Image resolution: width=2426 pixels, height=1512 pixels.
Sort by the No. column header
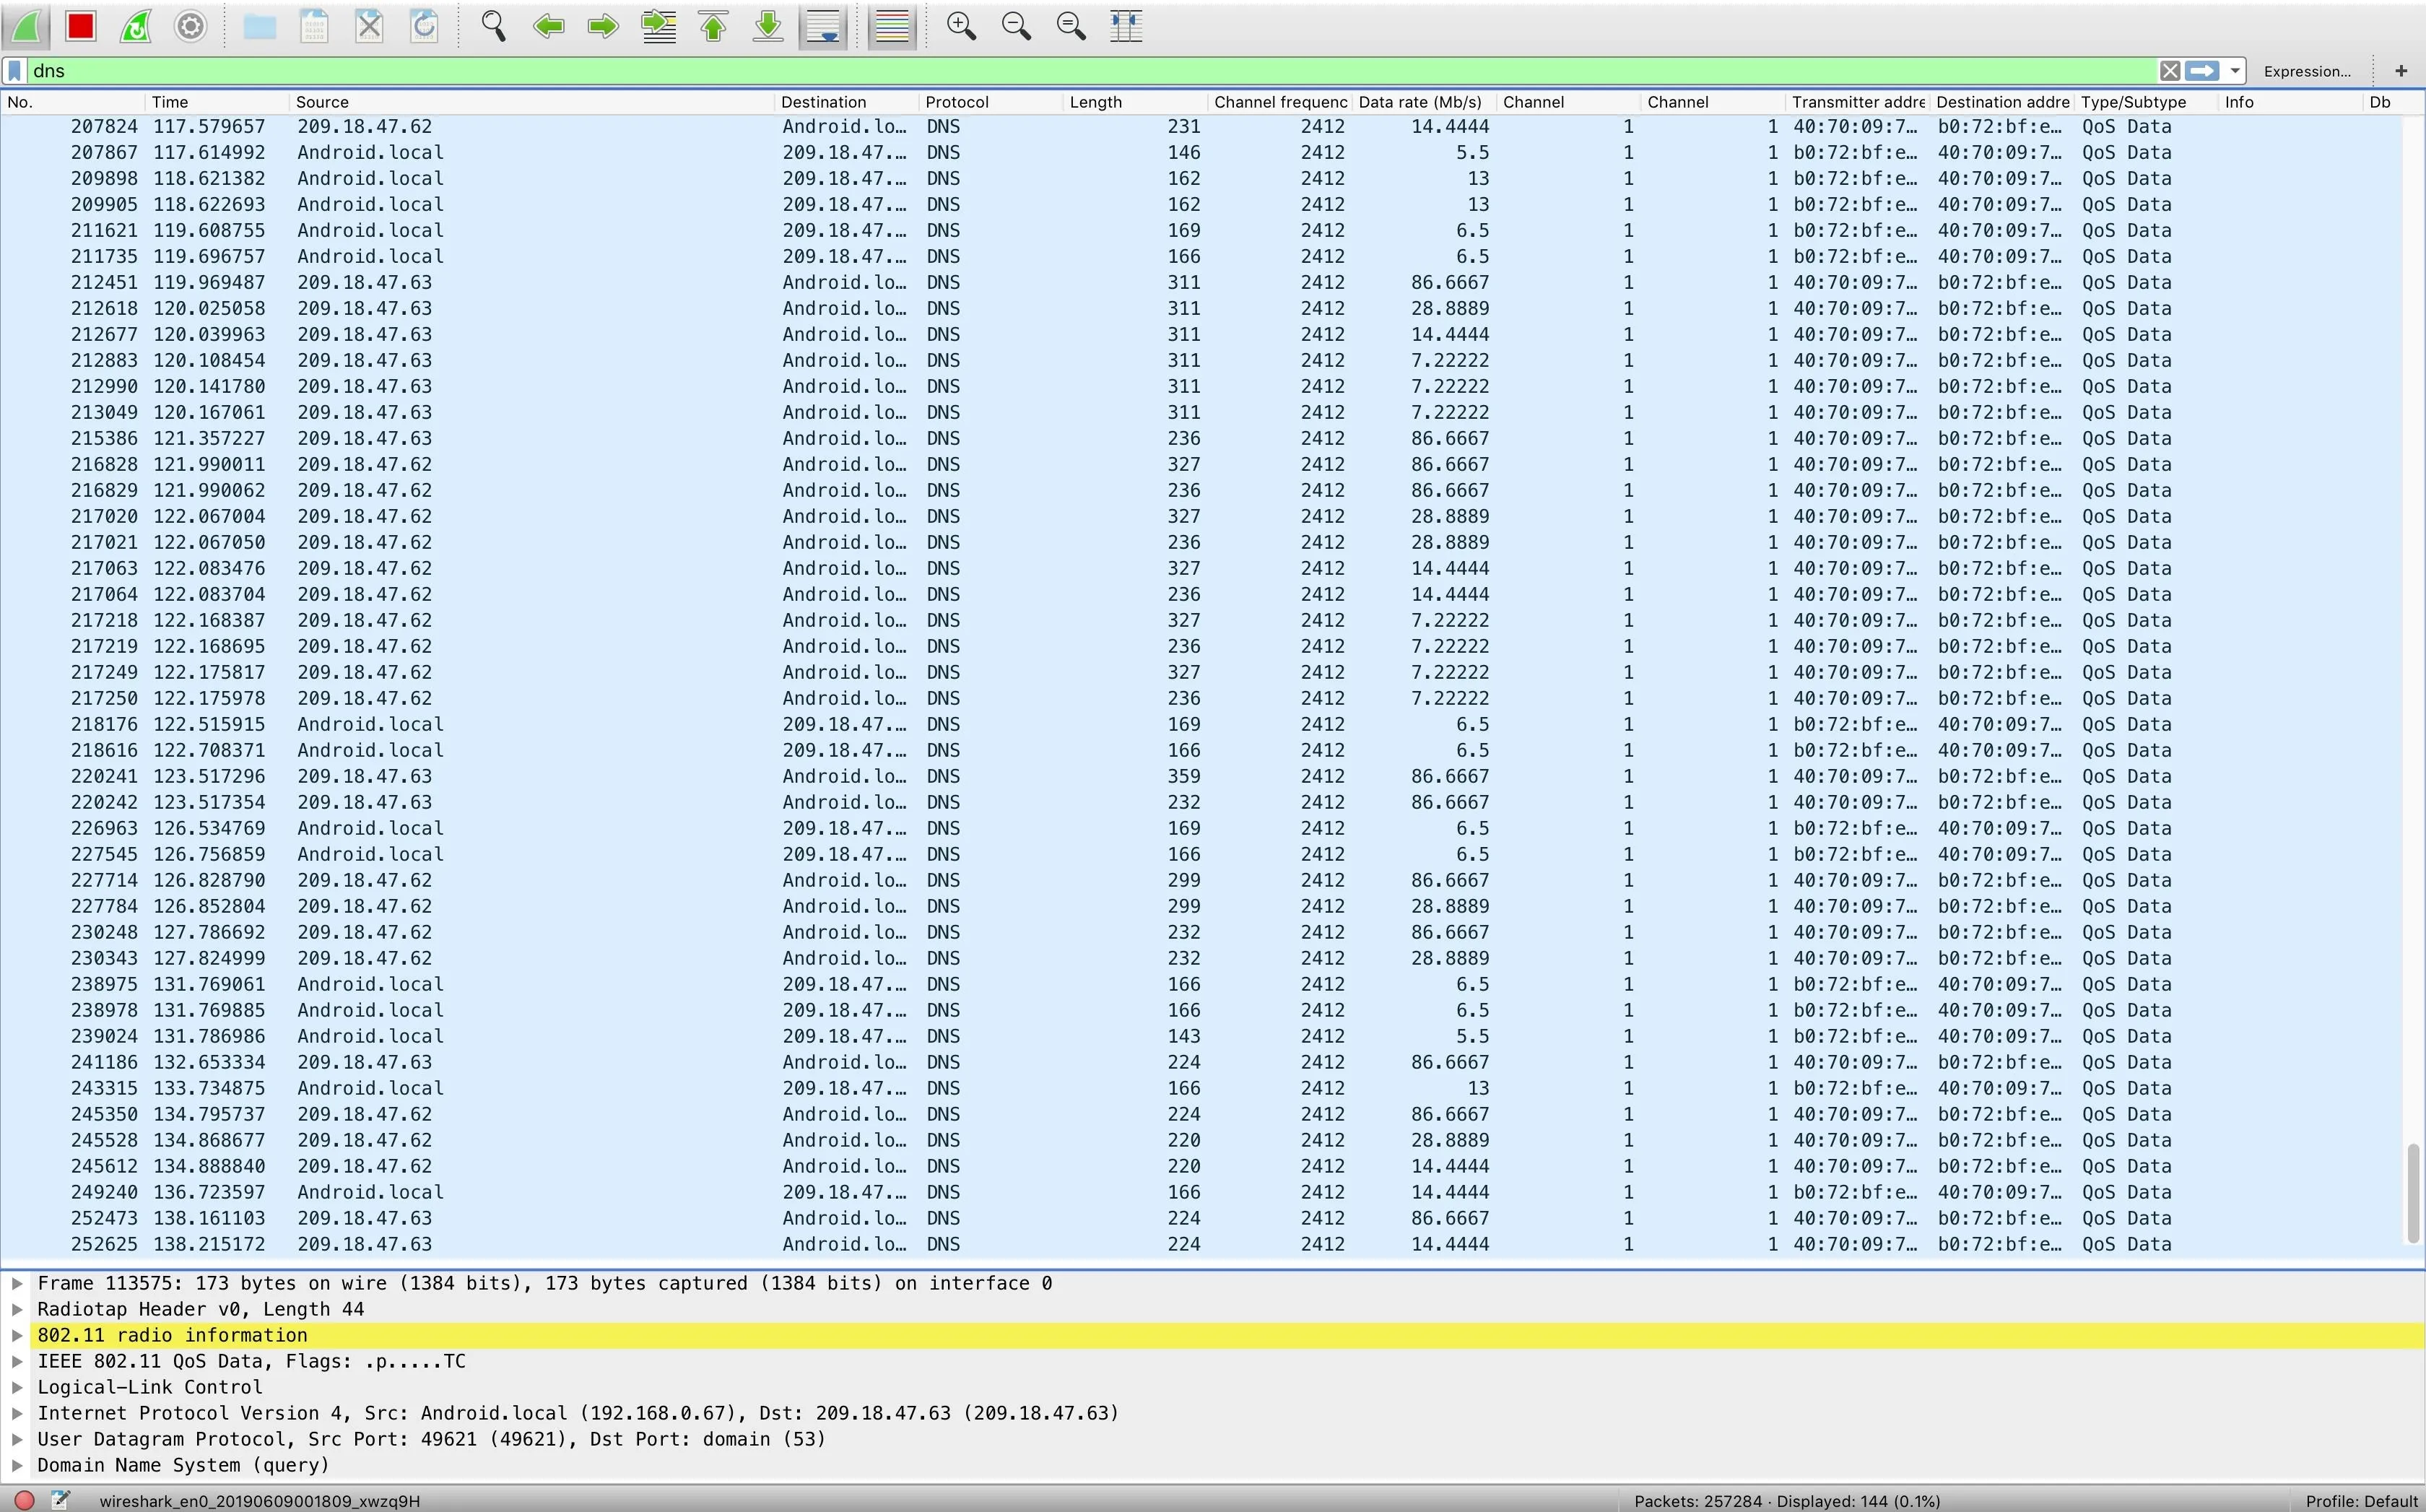72,102
